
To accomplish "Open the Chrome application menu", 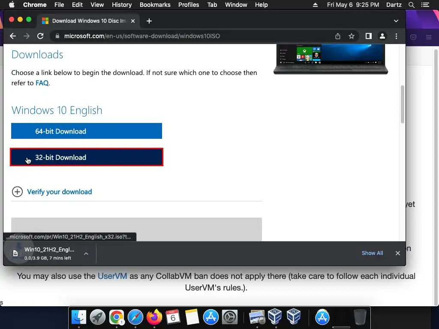I will click(35, 5).
